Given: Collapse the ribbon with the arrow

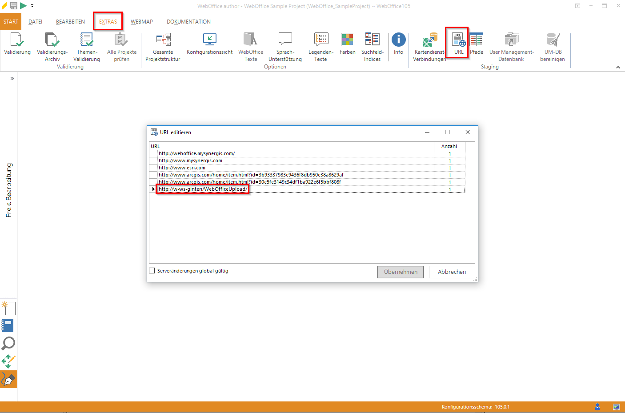Looking at the screenshot, I should (x=618, y=67).
